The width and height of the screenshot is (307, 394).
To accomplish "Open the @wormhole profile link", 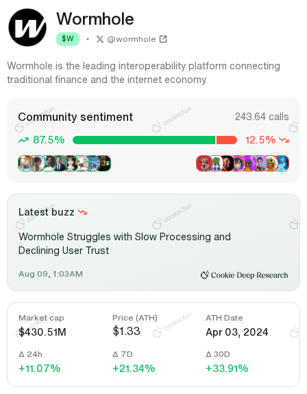I will pyautogui.click(x=132, y=39).
